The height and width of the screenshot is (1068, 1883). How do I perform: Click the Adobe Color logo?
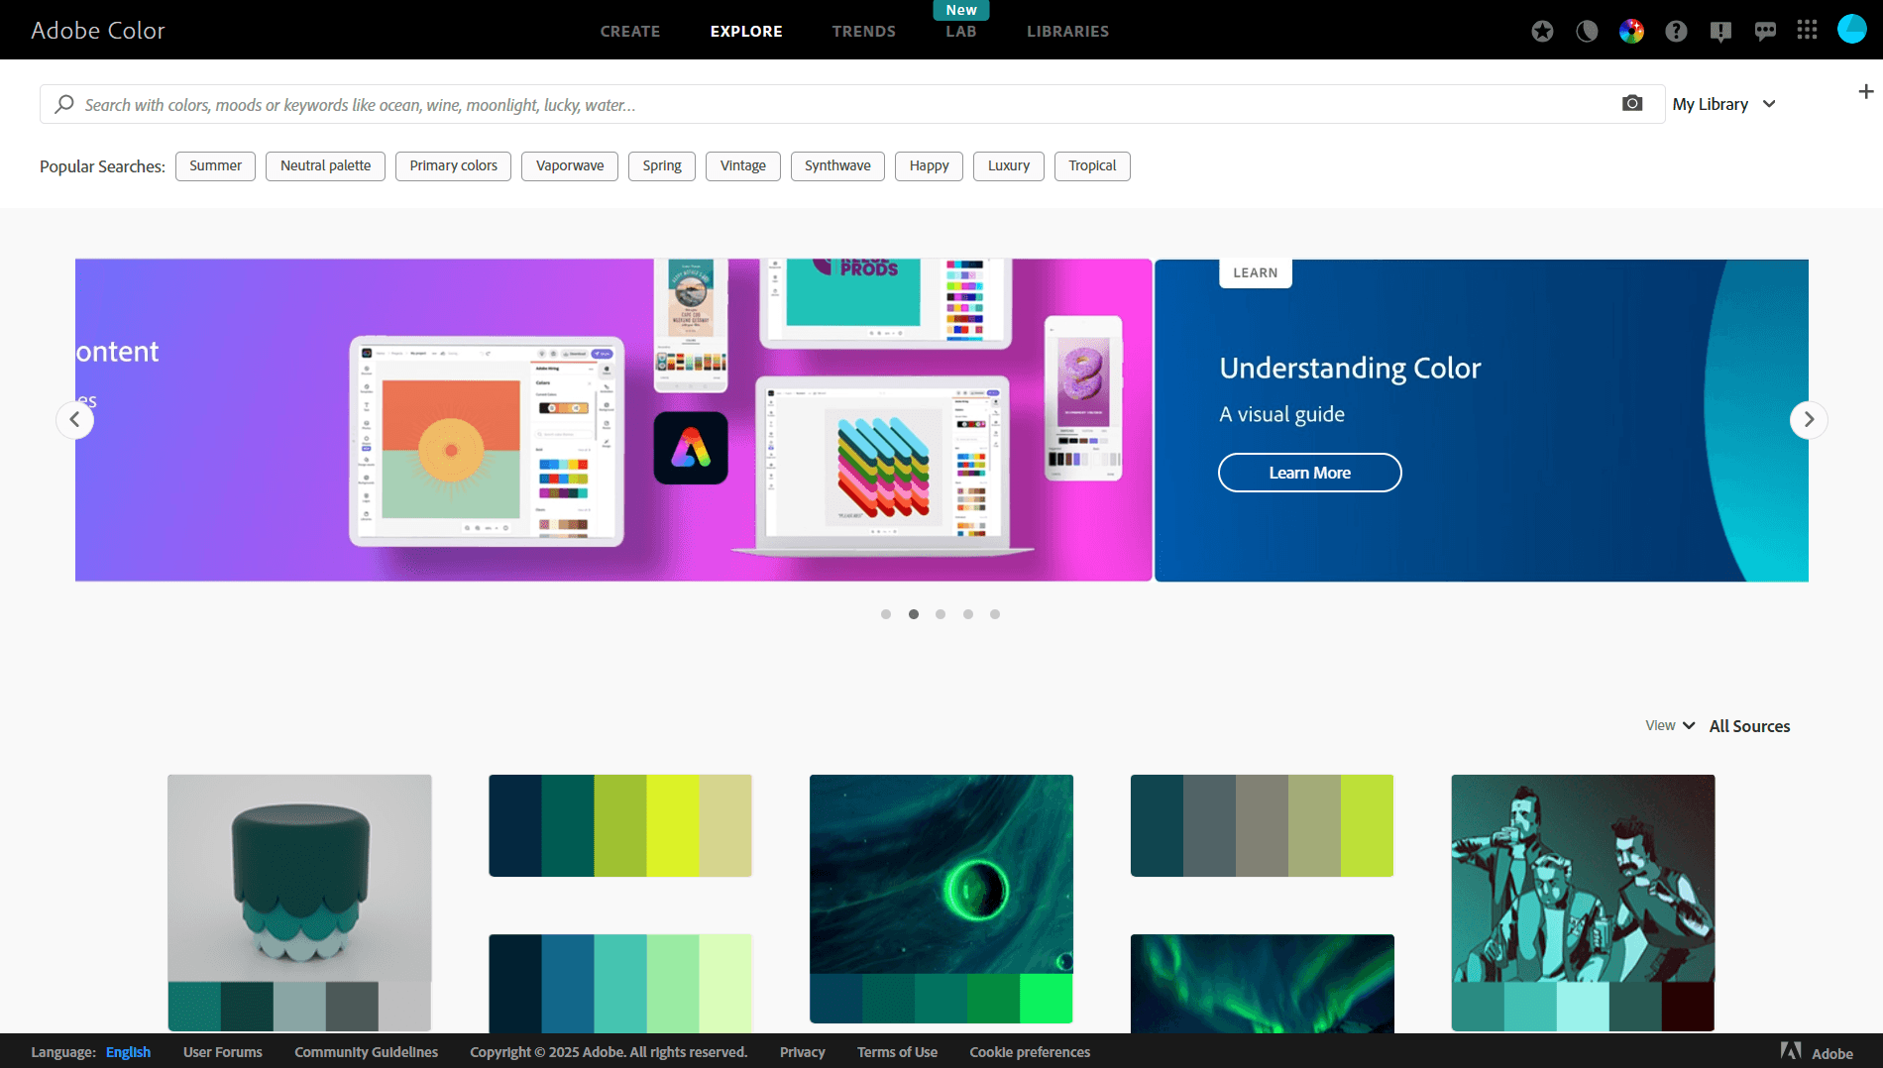pyautogui.click(x=98, y=31)
